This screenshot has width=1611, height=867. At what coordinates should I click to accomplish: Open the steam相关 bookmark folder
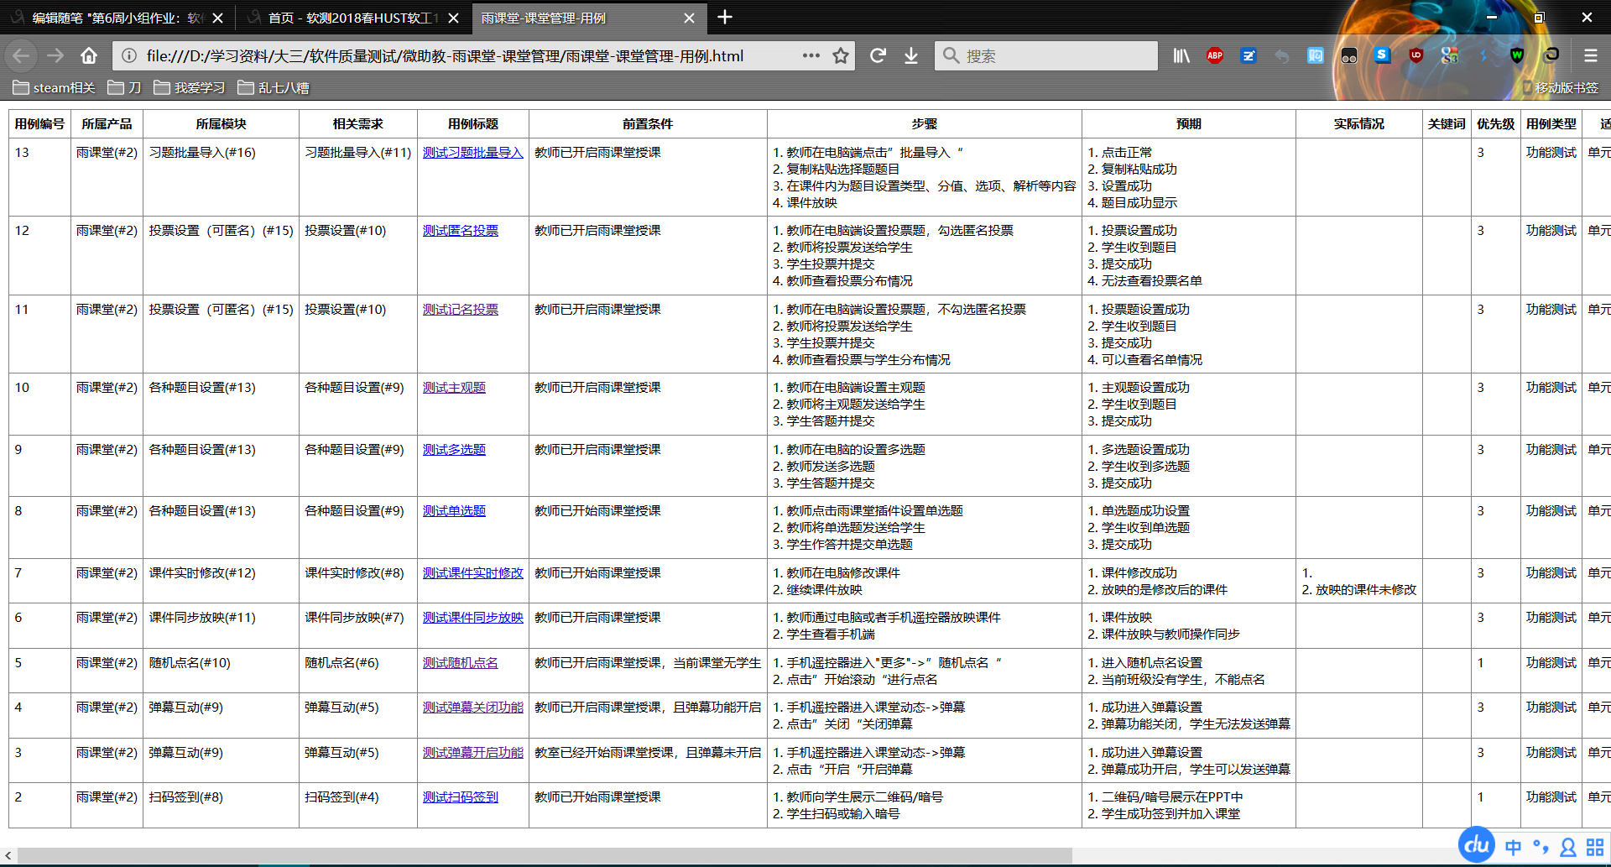[55, 87]
